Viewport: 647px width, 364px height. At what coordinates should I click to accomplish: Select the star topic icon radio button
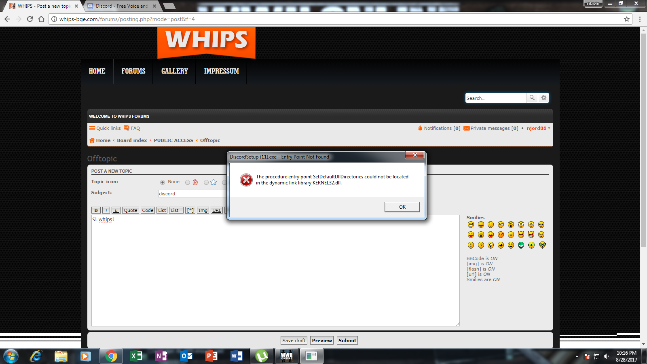pyautogui.click(x=206, y=182)
